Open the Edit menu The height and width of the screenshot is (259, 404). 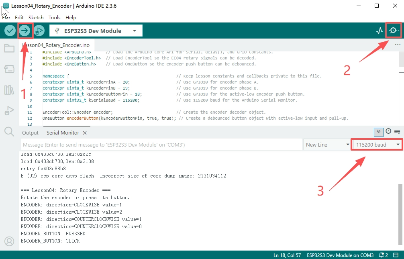[19, 18]
